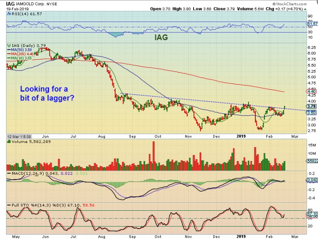Click the High 3.80 value
The height and width of the screenshot is (239, 318).
click(x=181, y=9)
